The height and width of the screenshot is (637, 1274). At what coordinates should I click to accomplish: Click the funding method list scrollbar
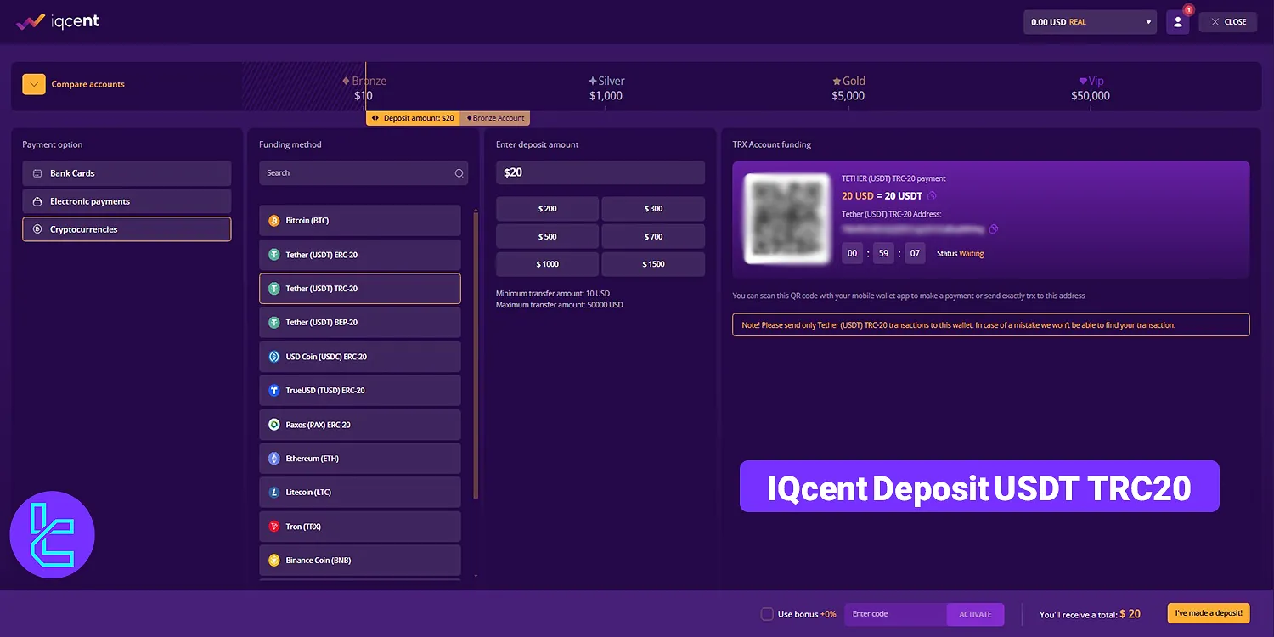[x=476, y=354]
